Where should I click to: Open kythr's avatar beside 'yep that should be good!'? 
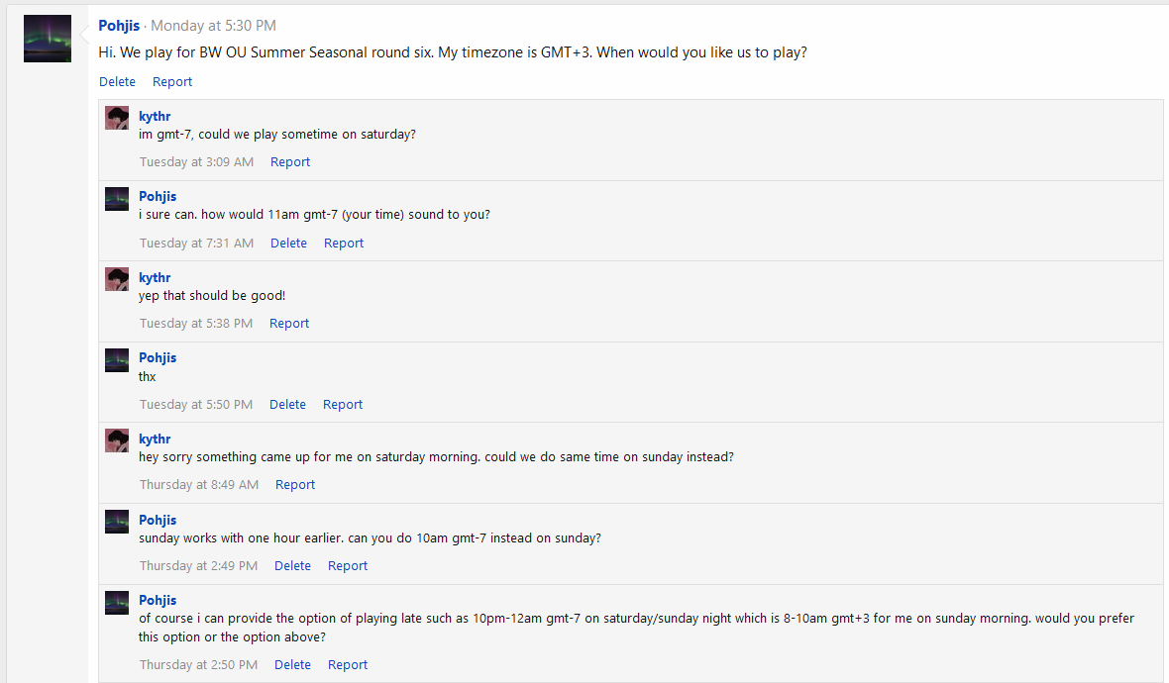coord(117,279)
